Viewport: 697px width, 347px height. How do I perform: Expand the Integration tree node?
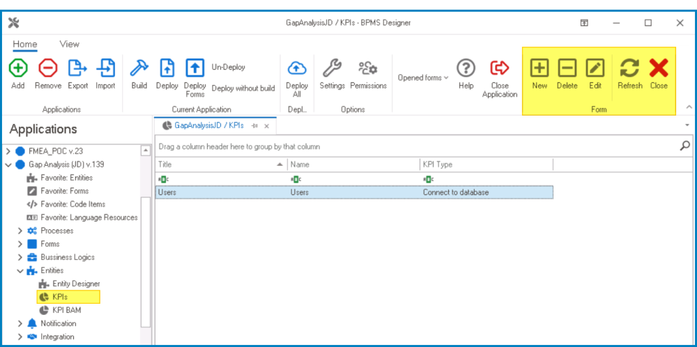pos(20,337)
